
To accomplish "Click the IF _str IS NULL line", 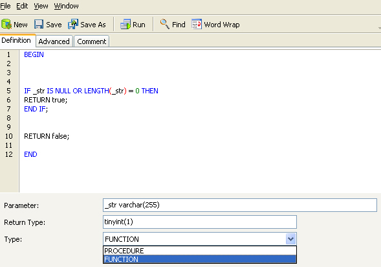I will (91, 91).
